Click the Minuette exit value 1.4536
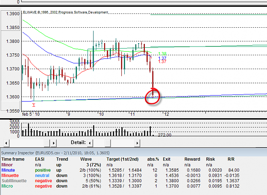 click(x=172, y=175)
